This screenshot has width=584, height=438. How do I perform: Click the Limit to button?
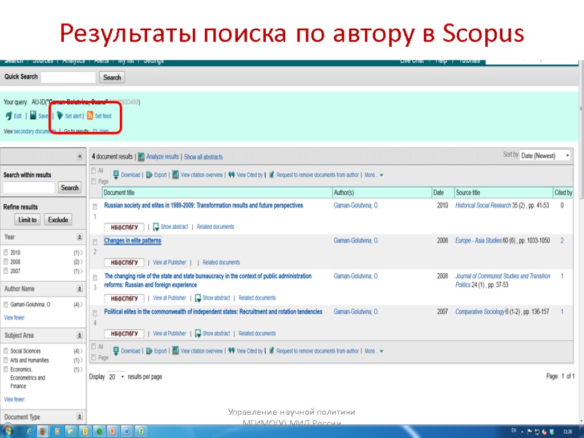(x=27, y=220)
